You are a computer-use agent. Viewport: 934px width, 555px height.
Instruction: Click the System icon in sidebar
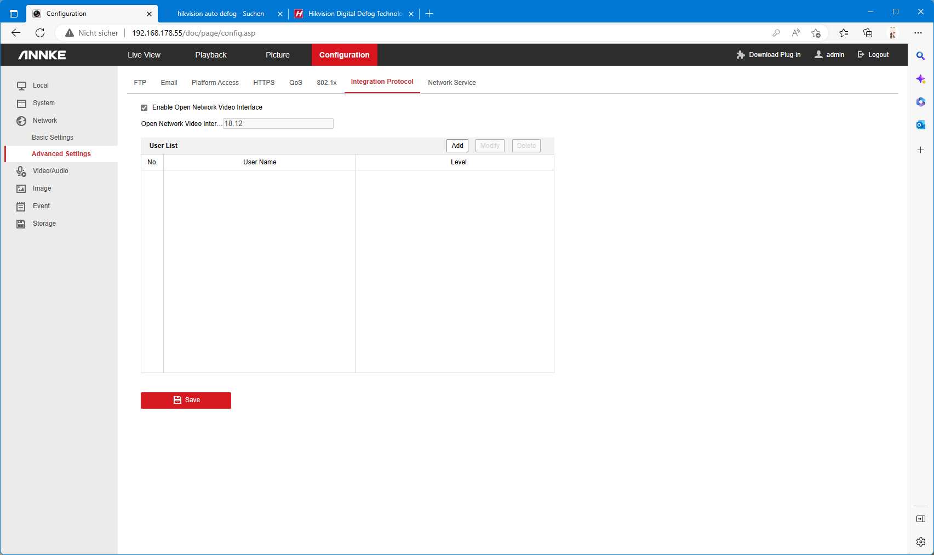[21, 104]
